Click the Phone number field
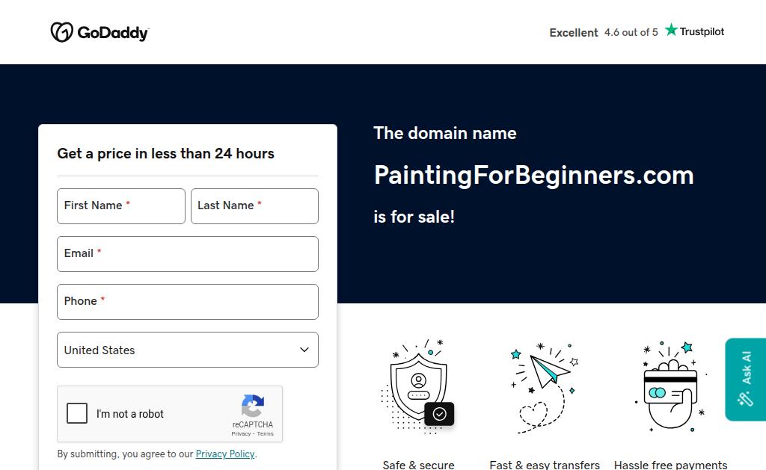Viewport: 766px width, 470px height. (x=187, y=302)
